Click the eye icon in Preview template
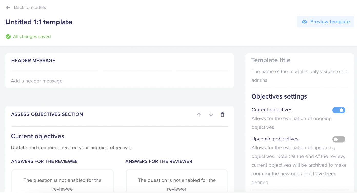 click(x=304, y=22)
